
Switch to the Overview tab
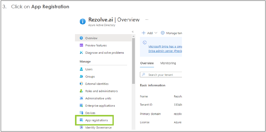[x=147, y=63]
